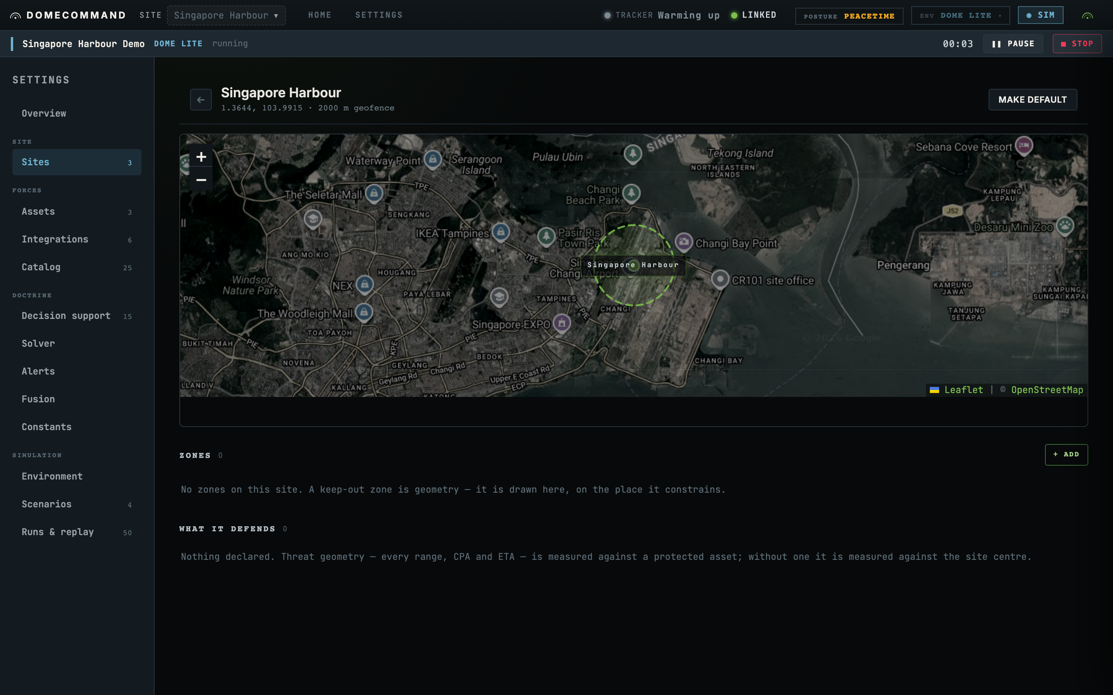
Task: Click The Woodleigh Mall marker
Action: (364, 313)
